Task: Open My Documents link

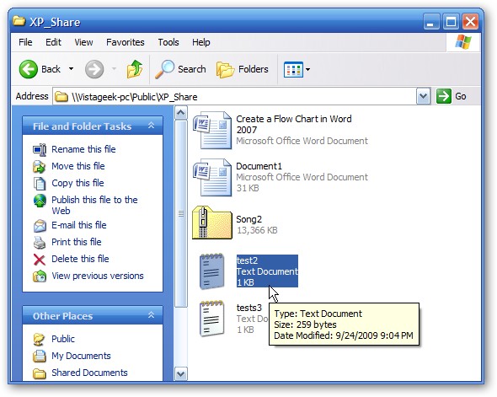Action: (81, 356)
